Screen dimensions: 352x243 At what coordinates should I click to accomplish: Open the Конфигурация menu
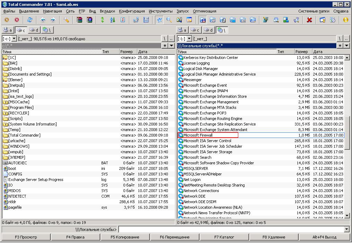pyautogui.click(x=132, y=11)
